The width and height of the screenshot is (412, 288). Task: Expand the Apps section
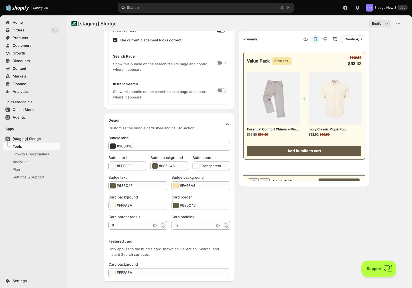point(11,129)
